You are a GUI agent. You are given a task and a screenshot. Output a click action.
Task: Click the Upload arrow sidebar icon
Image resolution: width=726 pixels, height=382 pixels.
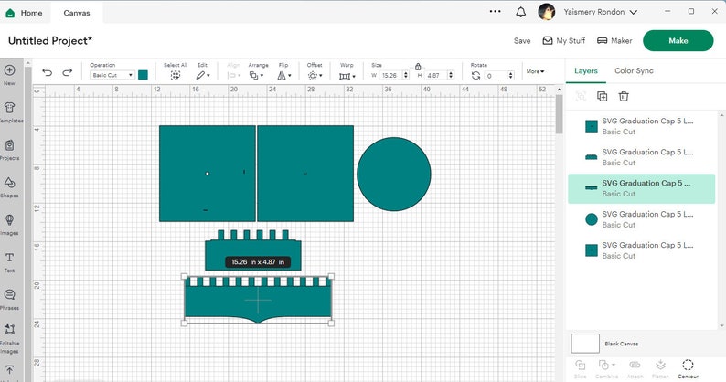[x=9, y=369]
